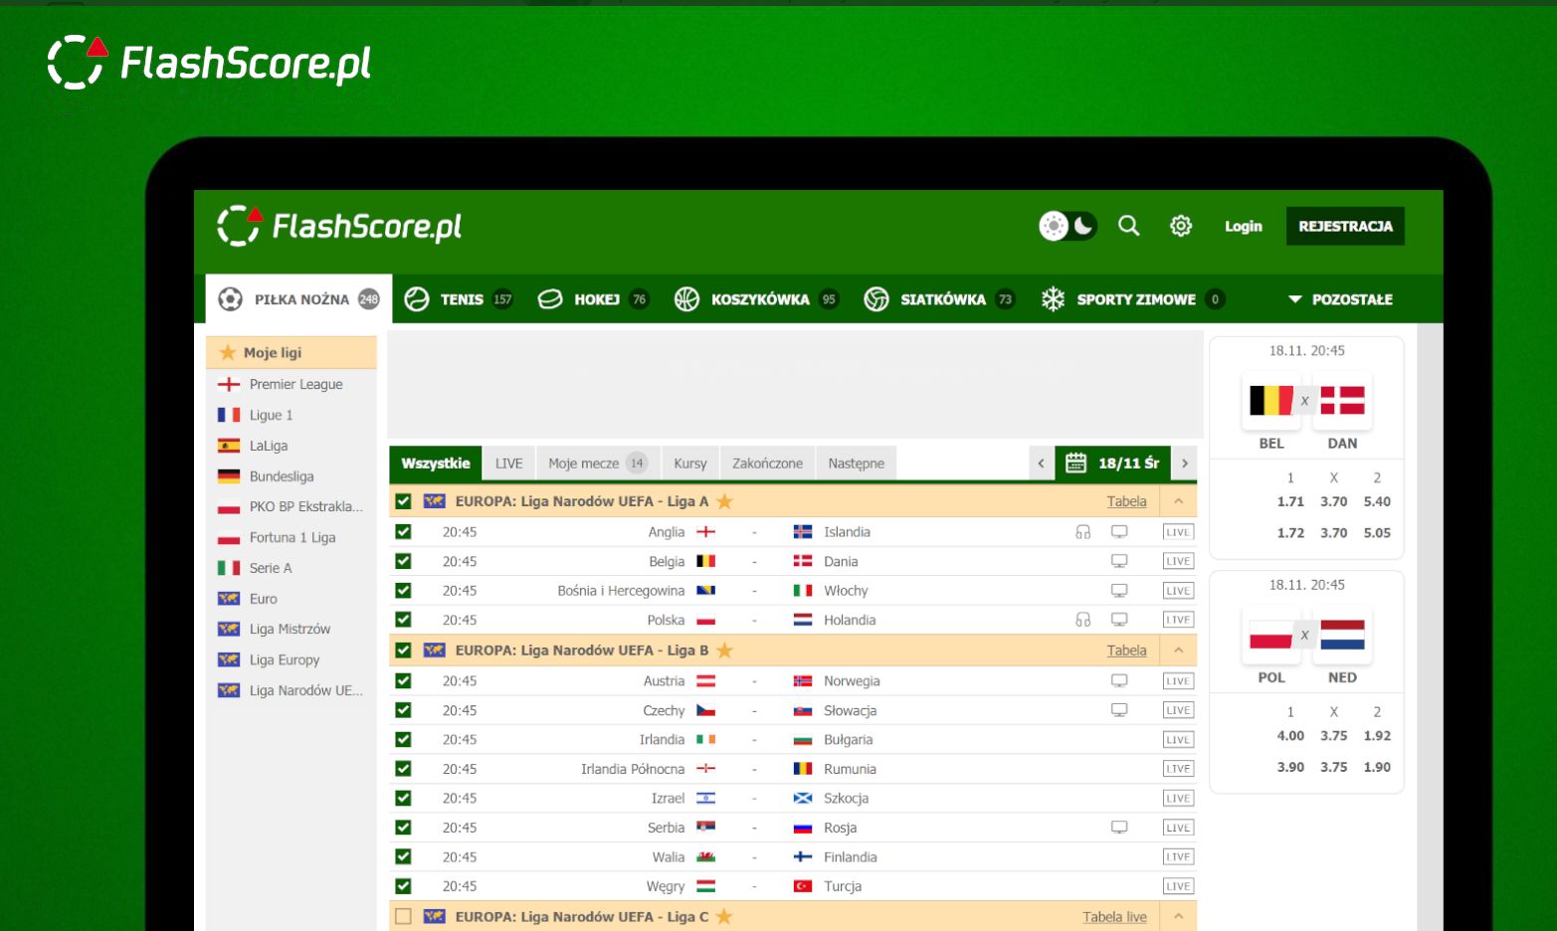Open settings via the gear icon

point(1181,226)
